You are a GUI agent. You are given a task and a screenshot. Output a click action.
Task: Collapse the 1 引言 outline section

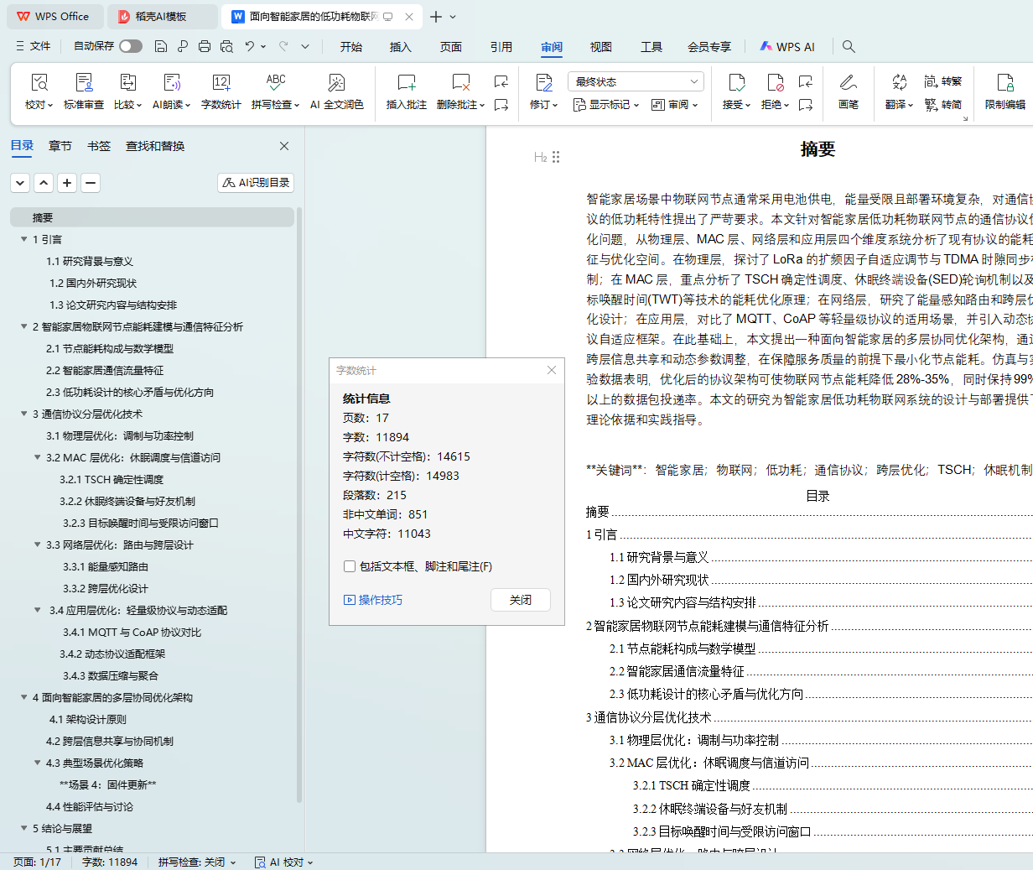(x=24, y=239)
